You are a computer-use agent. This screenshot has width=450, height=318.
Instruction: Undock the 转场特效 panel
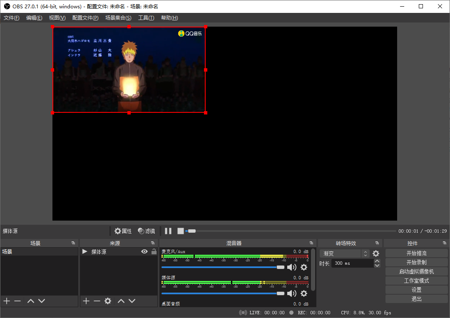[x=377, y=243]
